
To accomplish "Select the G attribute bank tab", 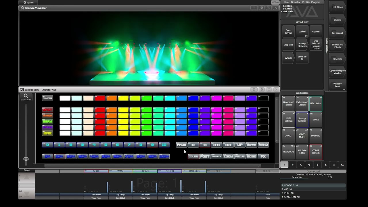I will tap(309, 165).
